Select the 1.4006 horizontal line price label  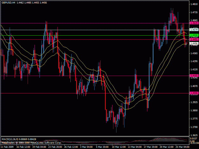194,93
